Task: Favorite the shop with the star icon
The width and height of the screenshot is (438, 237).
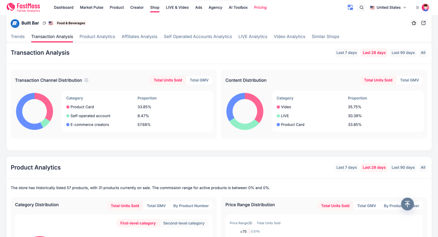Action: click(414, 23)
